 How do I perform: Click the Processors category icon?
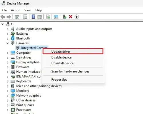(x=13, y=110)
